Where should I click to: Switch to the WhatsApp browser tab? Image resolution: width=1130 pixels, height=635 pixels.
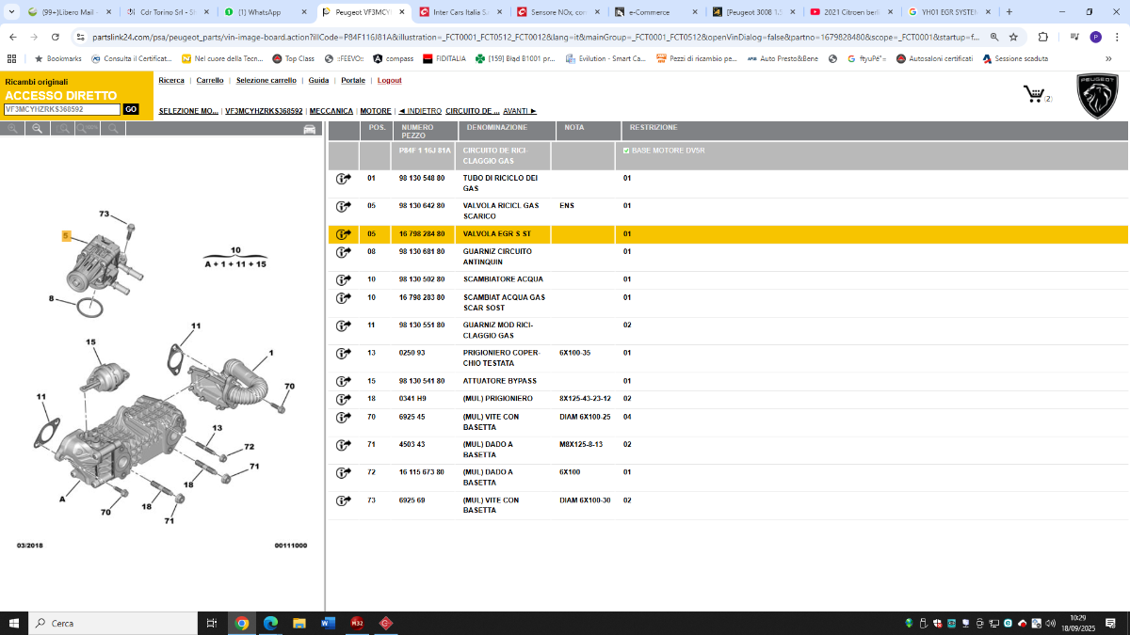point(265,12)
